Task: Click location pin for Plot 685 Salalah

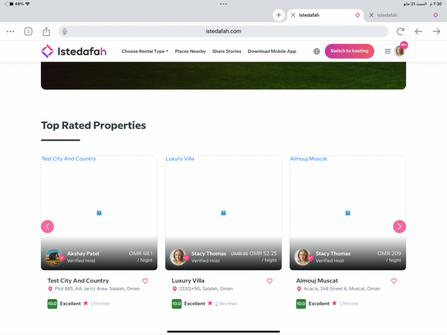Action: click(x=50, y=289)
